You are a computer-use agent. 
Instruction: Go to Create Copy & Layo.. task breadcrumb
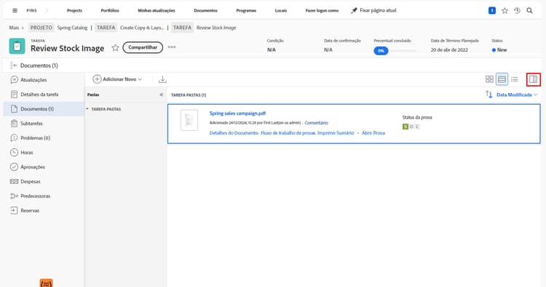coord(142,28)
